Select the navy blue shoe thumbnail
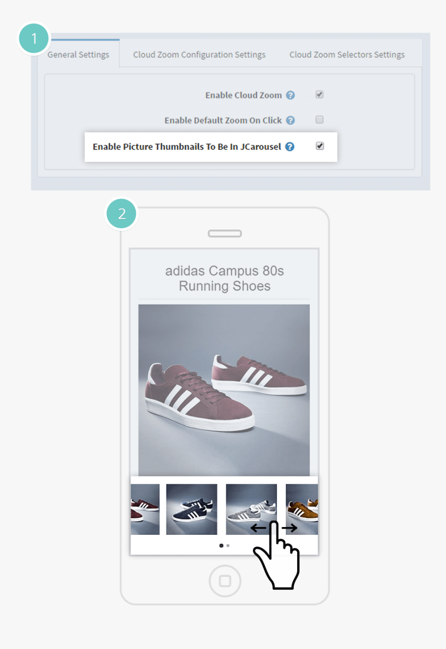This screenshot has width=446, height=649. pos(191,509)
